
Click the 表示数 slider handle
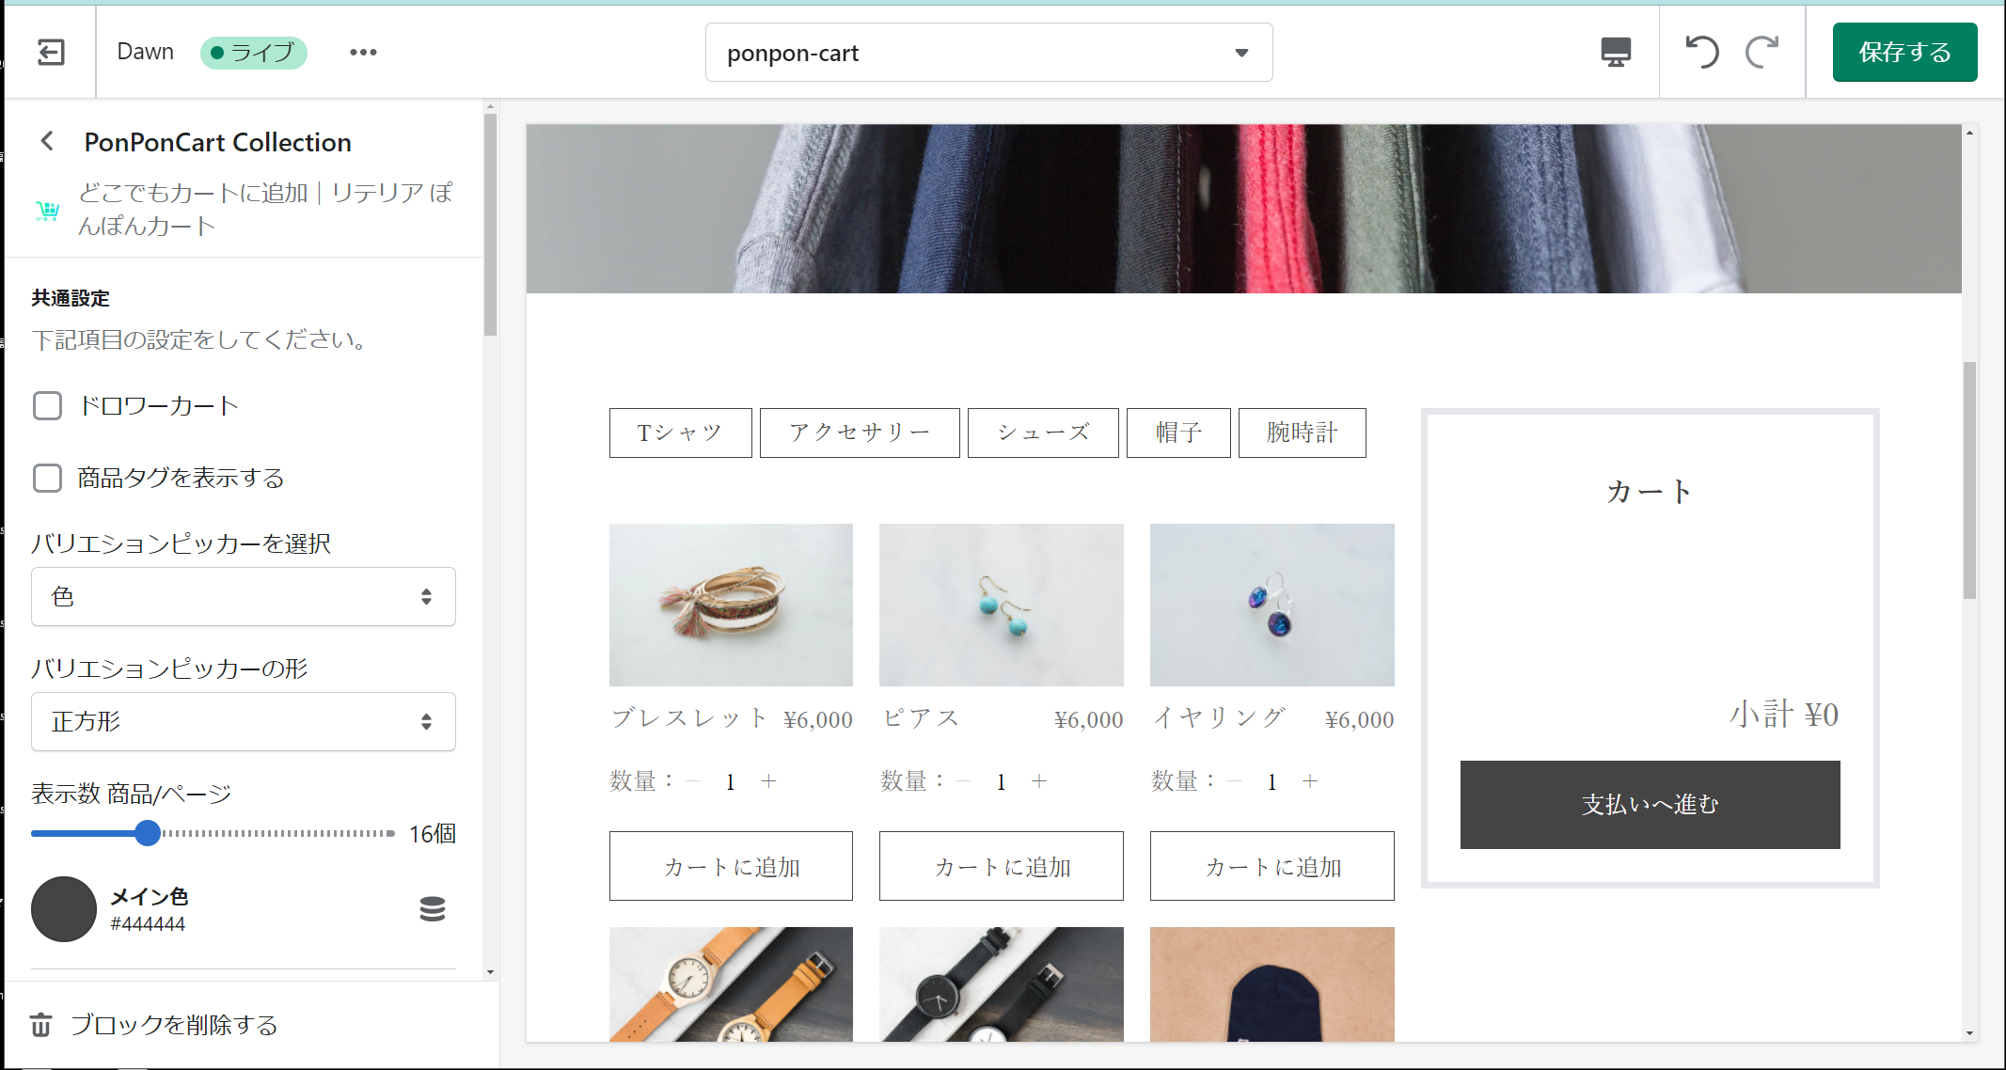tap(148, 833)
